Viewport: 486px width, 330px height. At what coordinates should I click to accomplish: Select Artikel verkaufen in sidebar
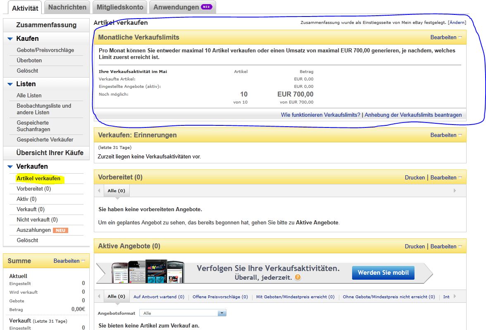tap(38, 179)
